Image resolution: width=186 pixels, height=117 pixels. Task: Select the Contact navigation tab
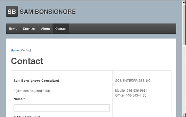(x=61, y=29)
